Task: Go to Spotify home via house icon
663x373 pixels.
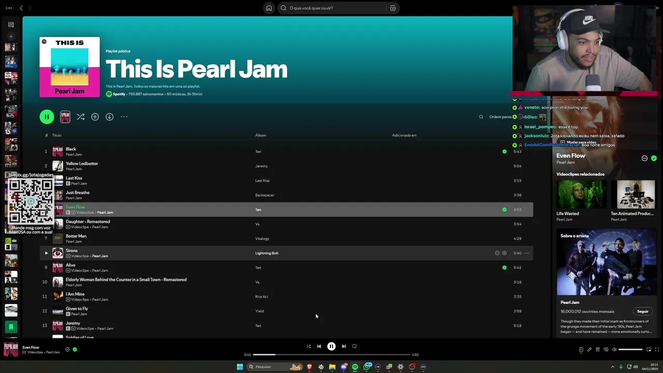Action: coord(269,8)
